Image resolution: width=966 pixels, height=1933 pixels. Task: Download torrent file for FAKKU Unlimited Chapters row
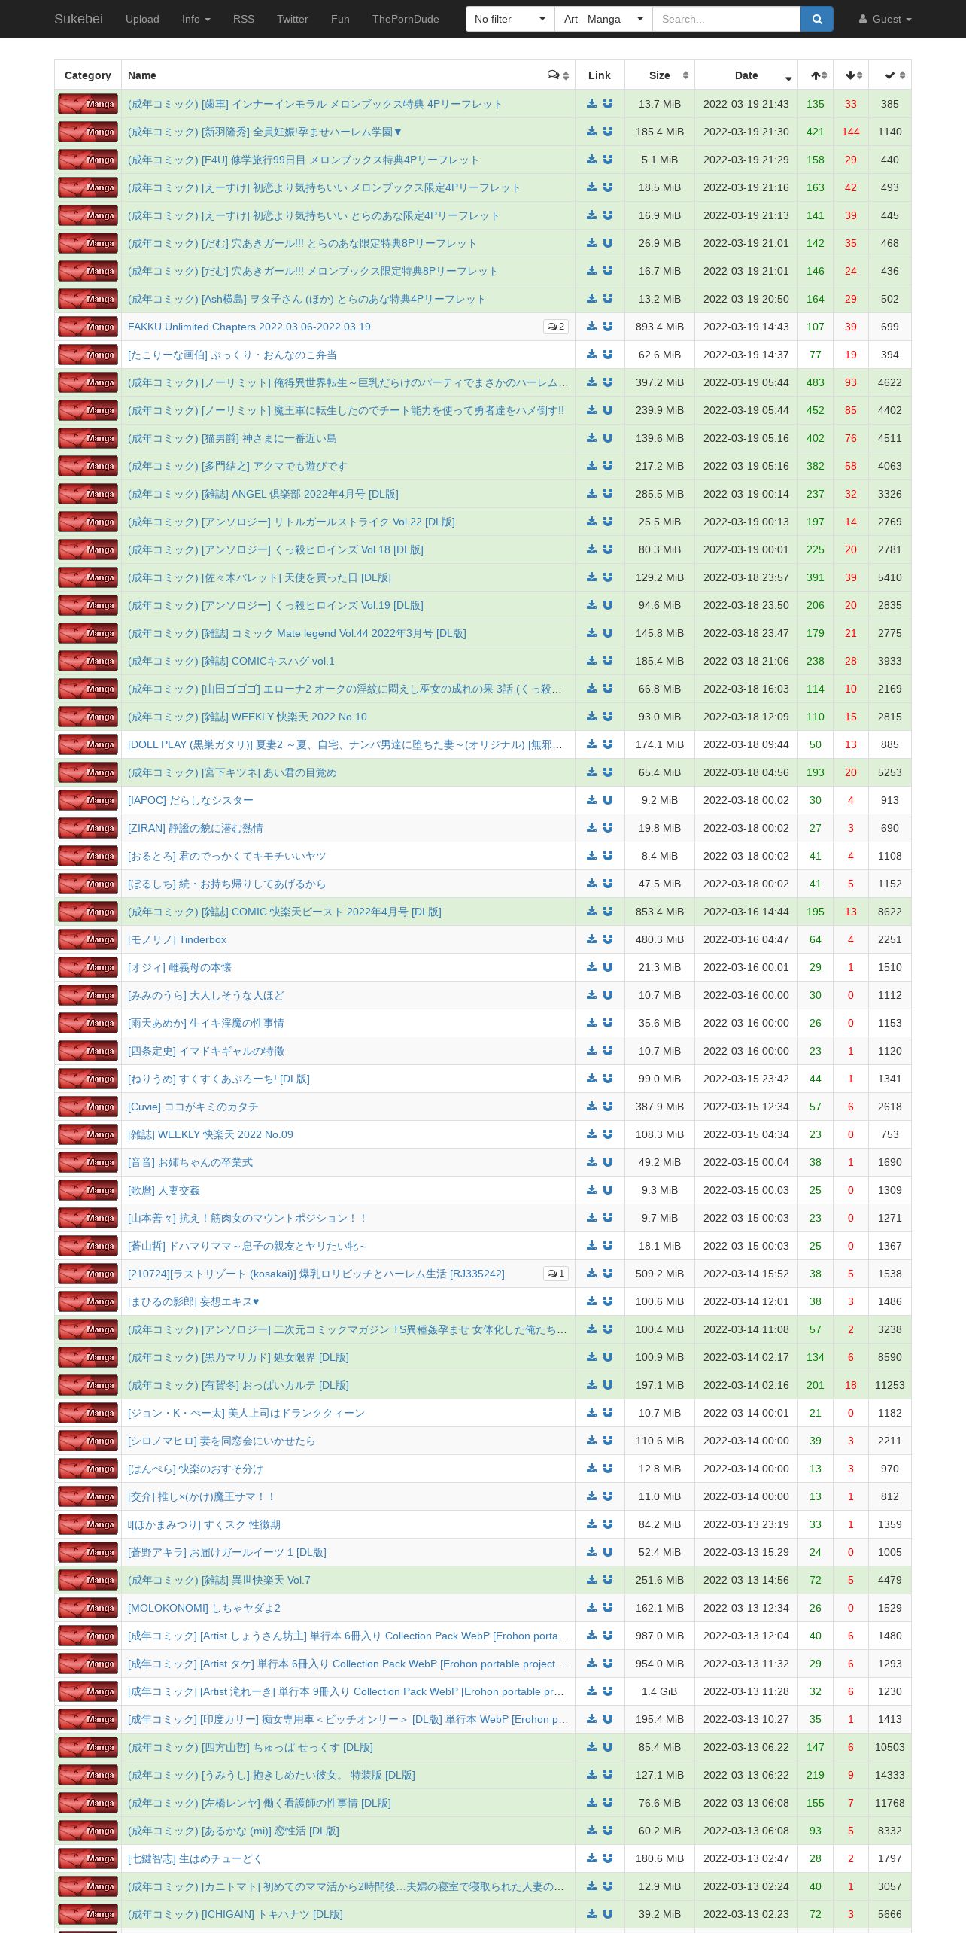point(591,327)
